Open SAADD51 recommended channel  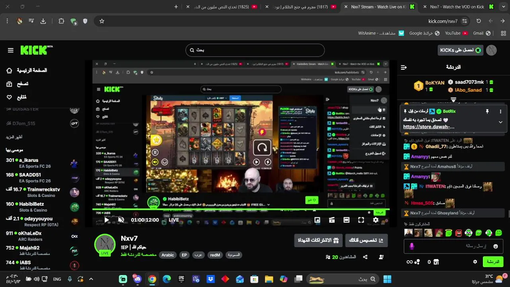[42, 178]
